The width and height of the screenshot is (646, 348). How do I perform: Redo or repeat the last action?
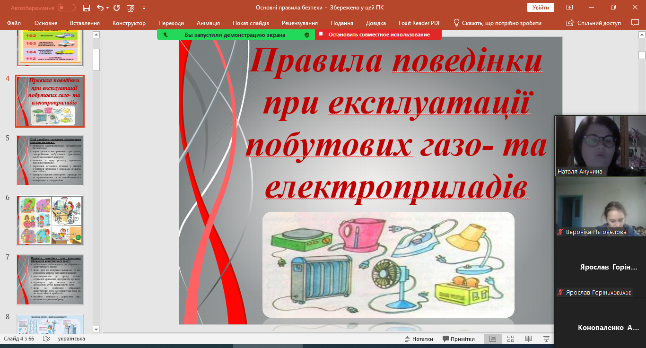(x=116, y=8)
